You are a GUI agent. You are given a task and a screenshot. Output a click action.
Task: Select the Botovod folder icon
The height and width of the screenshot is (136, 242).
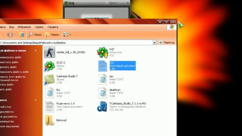click(50, 120)
